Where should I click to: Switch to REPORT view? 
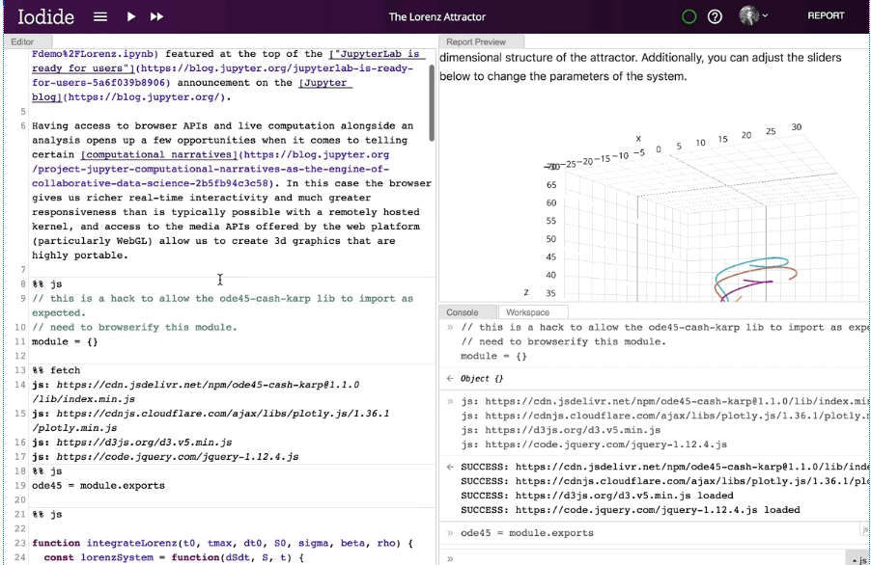[x=826, y=16]
